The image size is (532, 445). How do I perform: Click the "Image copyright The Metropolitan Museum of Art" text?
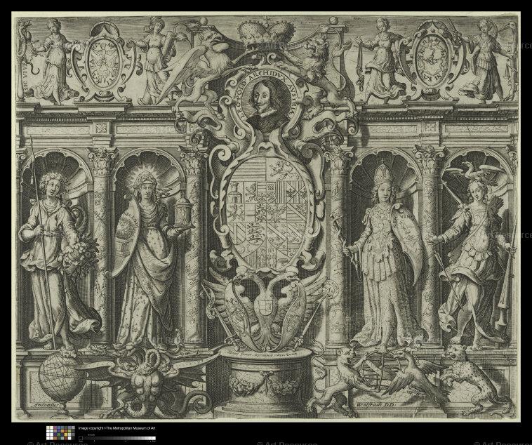tap(117, 428)
